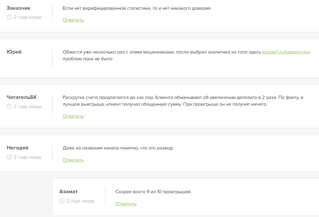Click the clock icon under Азамат
This screenshot has width=319, height=217.
[62, 201]
